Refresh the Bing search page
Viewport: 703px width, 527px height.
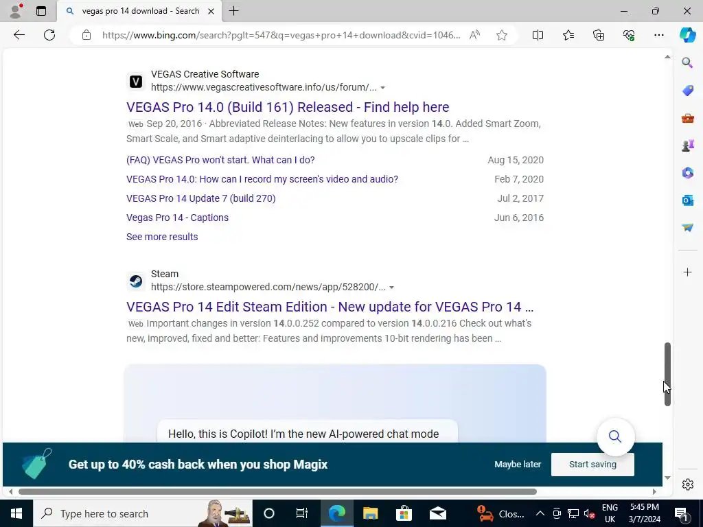click(x=49, y=35)
